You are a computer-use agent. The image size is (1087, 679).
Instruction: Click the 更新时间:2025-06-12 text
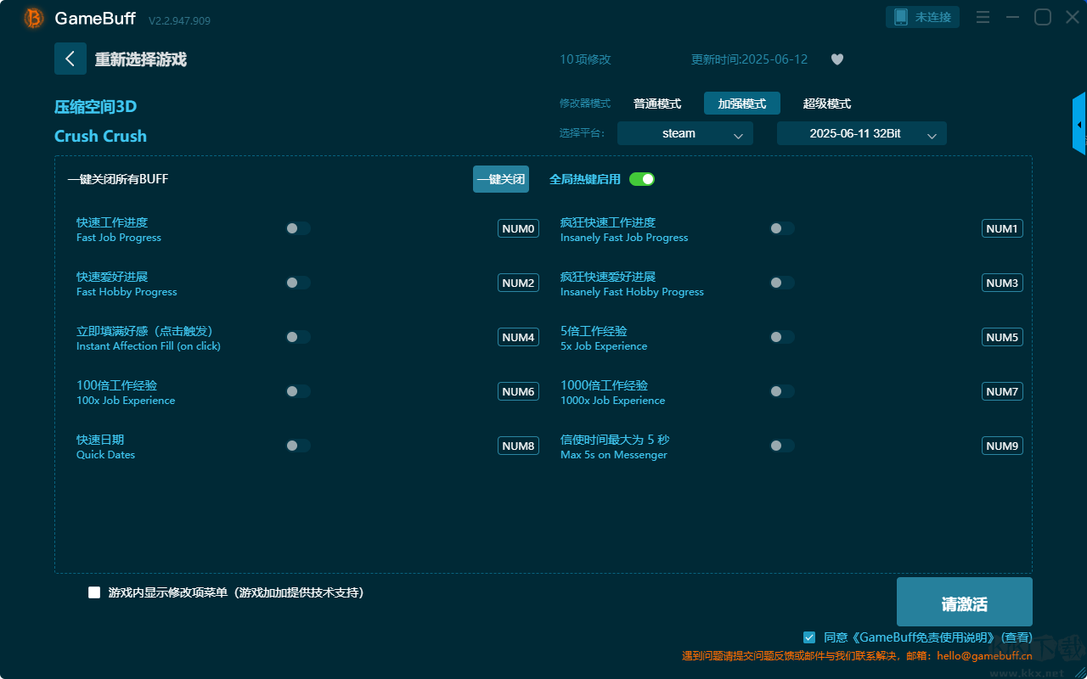click(x=749, y=59)
